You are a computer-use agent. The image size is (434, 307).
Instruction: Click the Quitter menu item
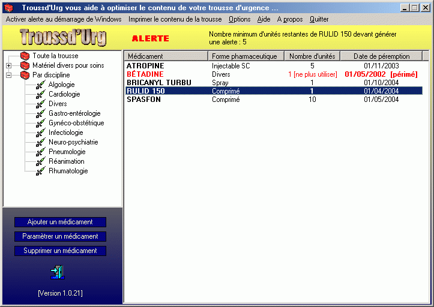[x=319, y=19]
